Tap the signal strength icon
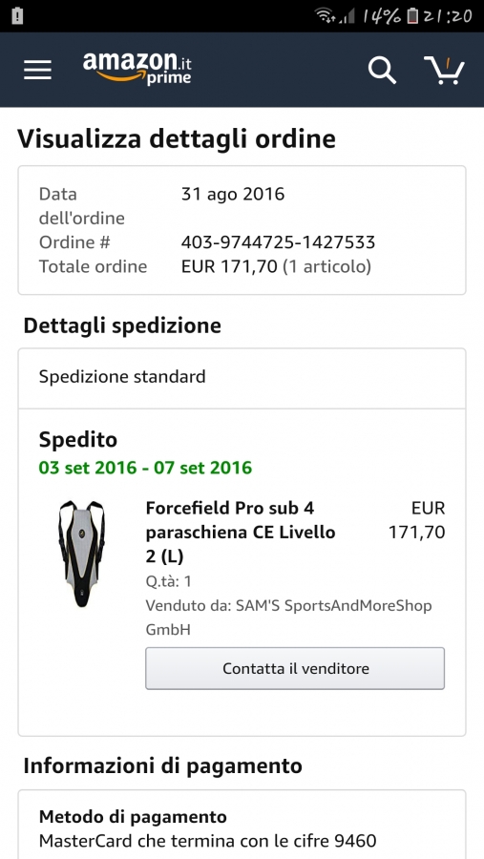The height and width of the screenshot is (859, 484). [x=347, y=16]
